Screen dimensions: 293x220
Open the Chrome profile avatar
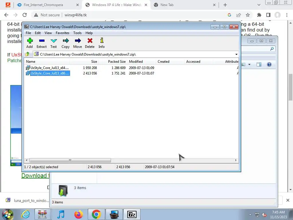278,15
